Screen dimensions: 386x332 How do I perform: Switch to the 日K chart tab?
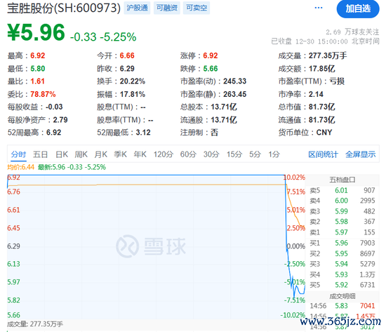[62, 154]
